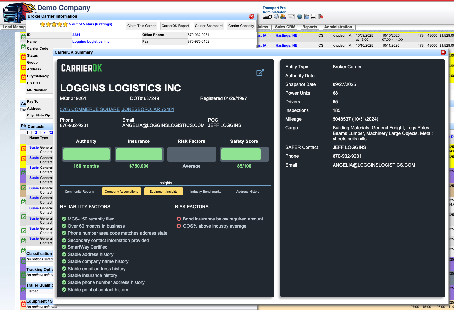Viewport: 454px width, 310px height.
Task: Click check icon beside Over 60 months in business
Action: (64, 226)
